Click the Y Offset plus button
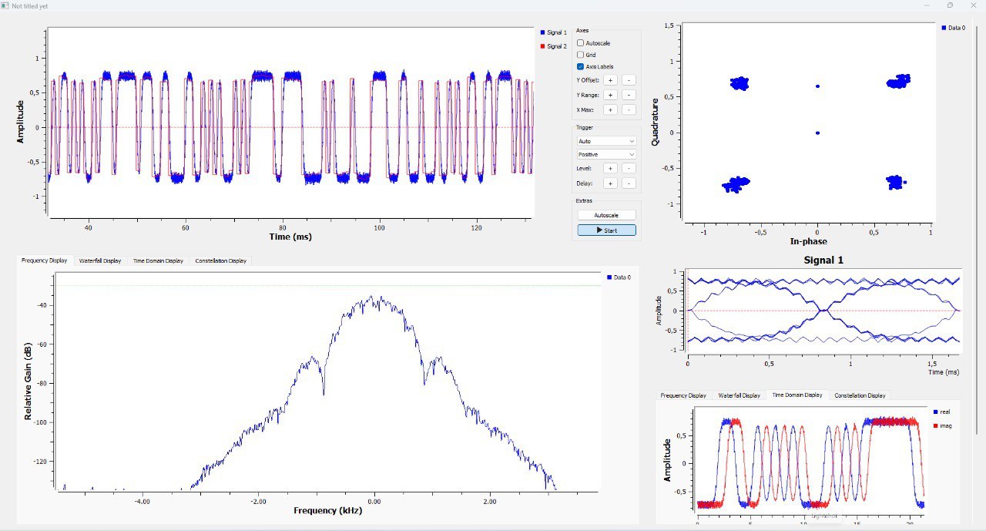 609,79
